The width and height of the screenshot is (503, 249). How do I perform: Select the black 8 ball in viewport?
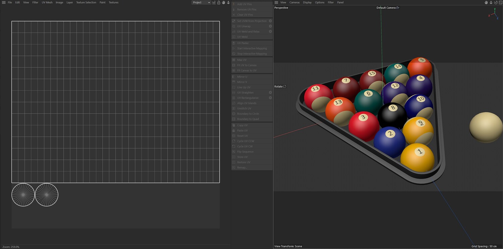392,115
